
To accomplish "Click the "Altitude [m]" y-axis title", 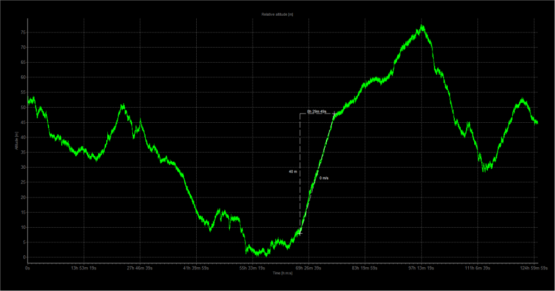I will [x=17, y=142].
